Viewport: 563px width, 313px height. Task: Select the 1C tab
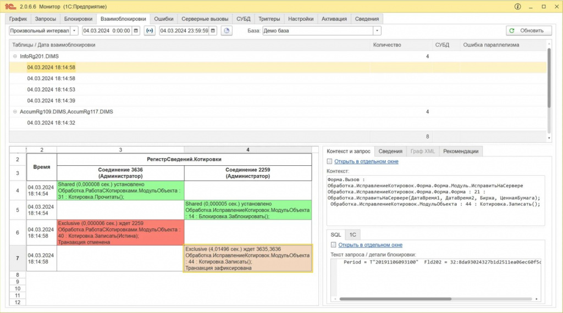click(352, 235)
